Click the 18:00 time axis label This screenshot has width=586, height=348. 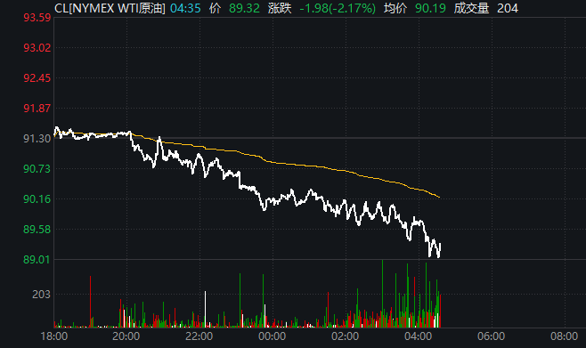[x=54, y=336]
